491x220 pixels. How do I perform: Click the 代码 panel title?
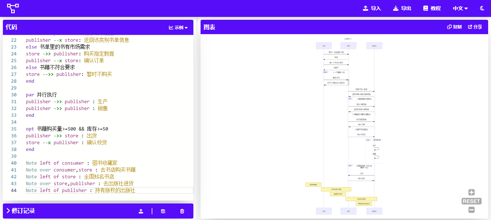(x=12, y=27)
